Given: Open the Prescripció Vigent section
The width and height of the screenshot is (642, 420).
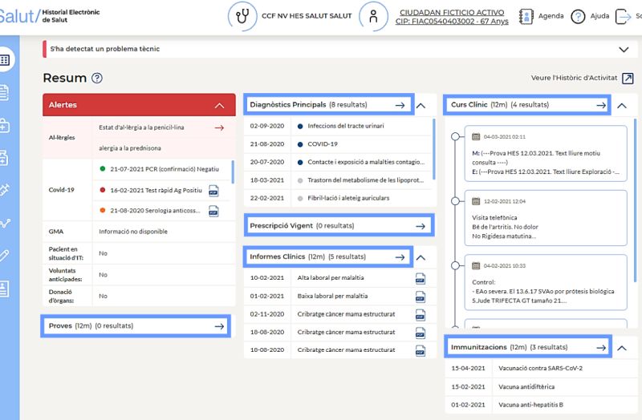Looking at the screenshot, I should pyautogui.click(x=339, y=225).
